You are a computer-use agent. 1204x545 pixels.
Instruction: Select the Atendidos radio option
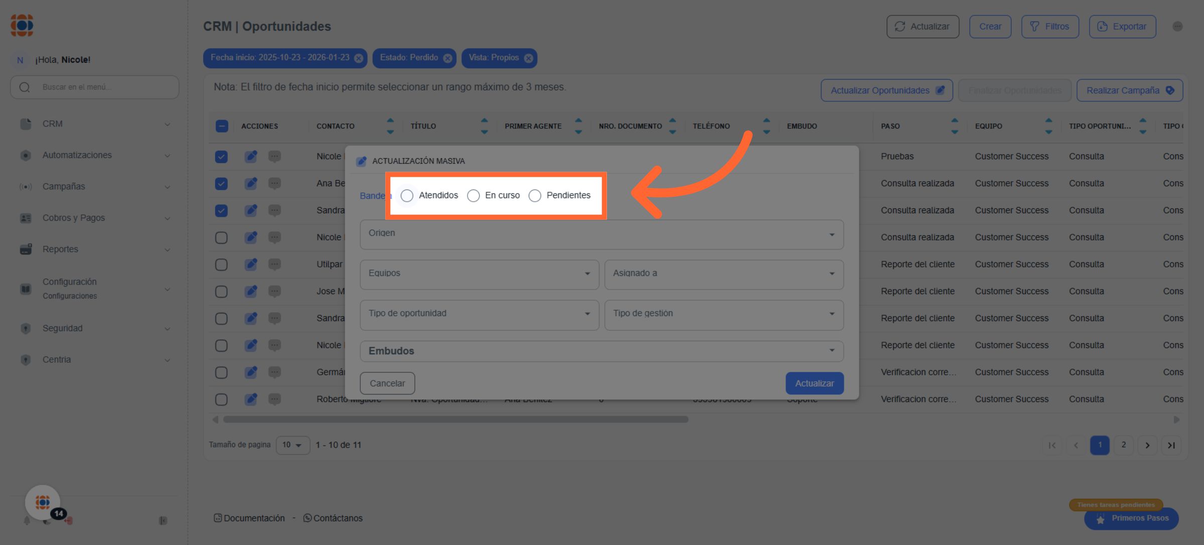point(407,196)
